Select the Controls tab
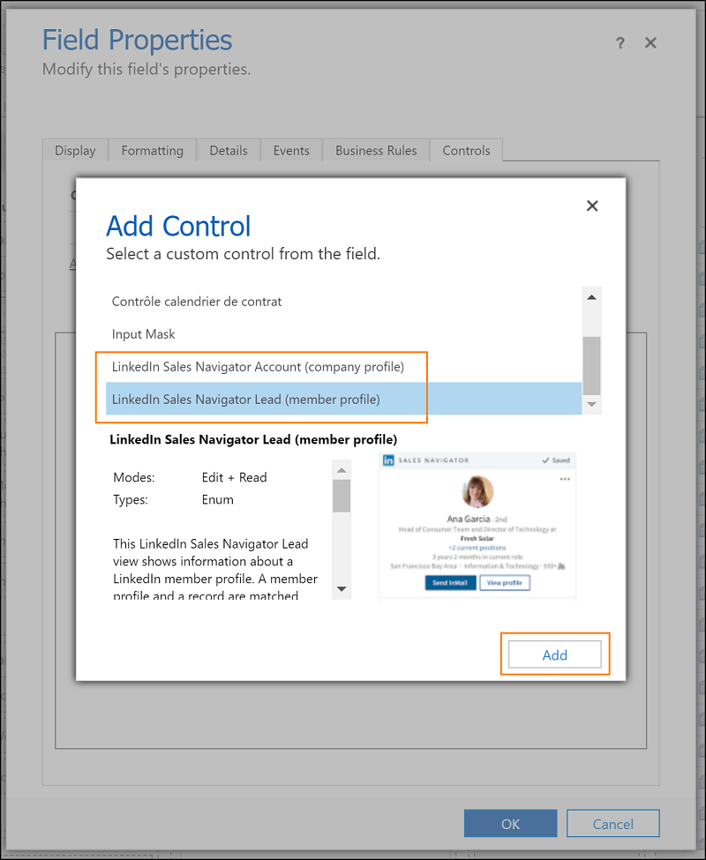The height and width of the screenshot is (860, 706). click(466, 150)
